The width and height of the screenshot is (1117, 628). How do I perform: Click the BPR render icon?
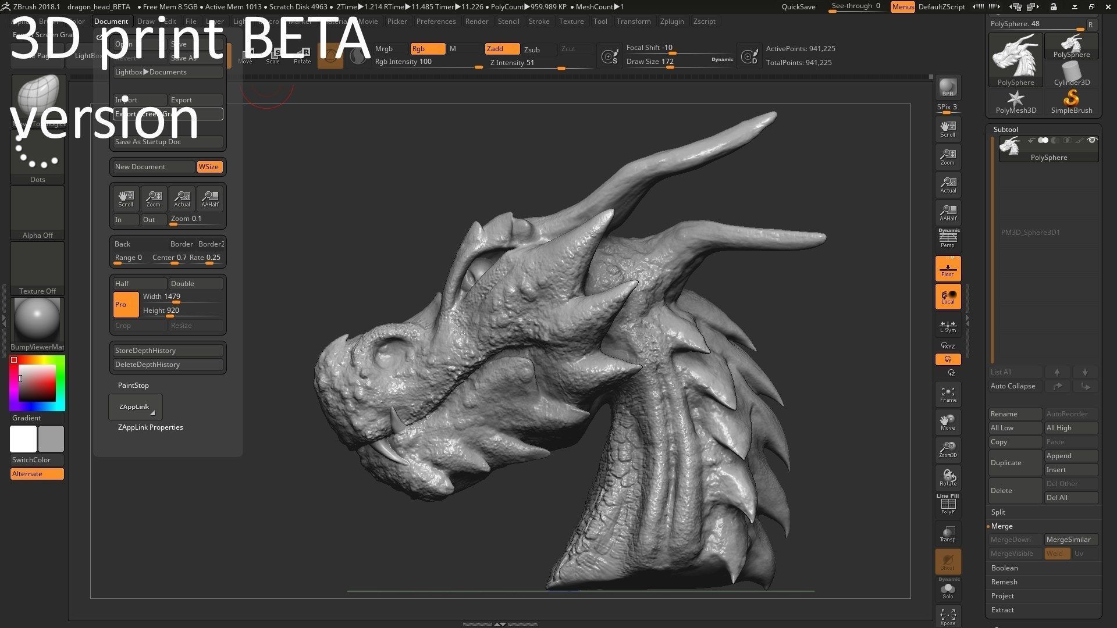[948, 87]
